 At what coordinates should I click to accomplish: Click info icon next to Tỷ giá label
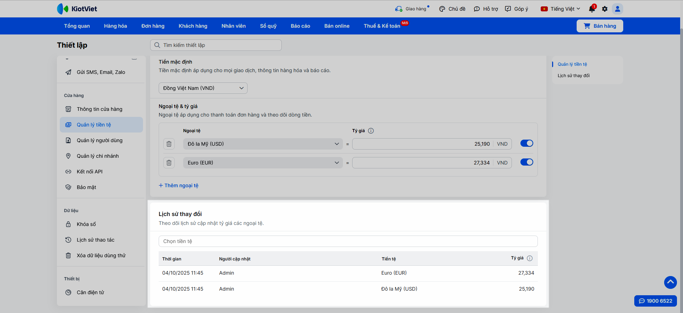[371, 131]
